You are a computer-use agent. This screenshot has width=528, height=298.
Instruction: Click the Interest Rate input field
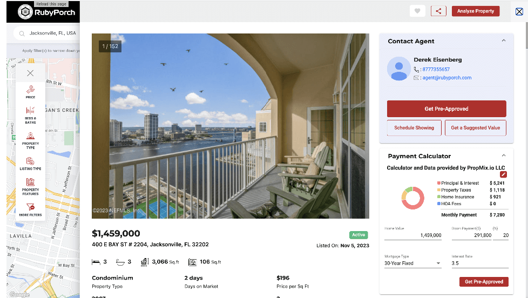[x=479, y=263]
